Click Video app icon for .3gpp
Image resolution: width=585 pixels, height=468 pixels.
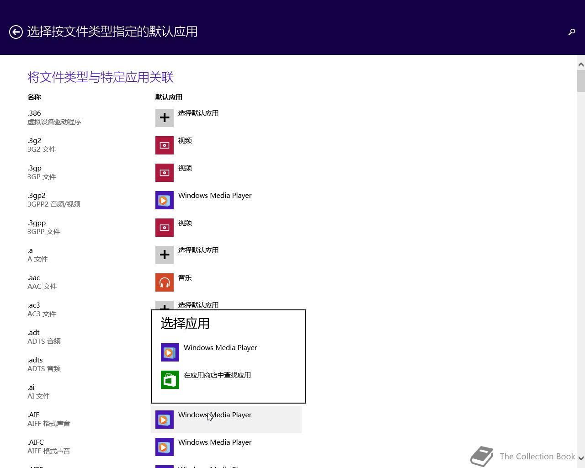[x=165, y=228]
